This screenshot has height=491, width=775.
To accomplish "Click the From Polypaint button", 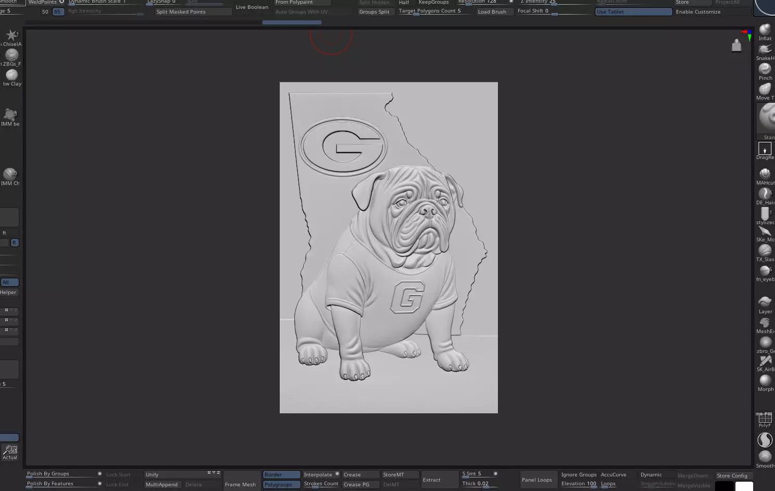I will (x=302, y=2).
